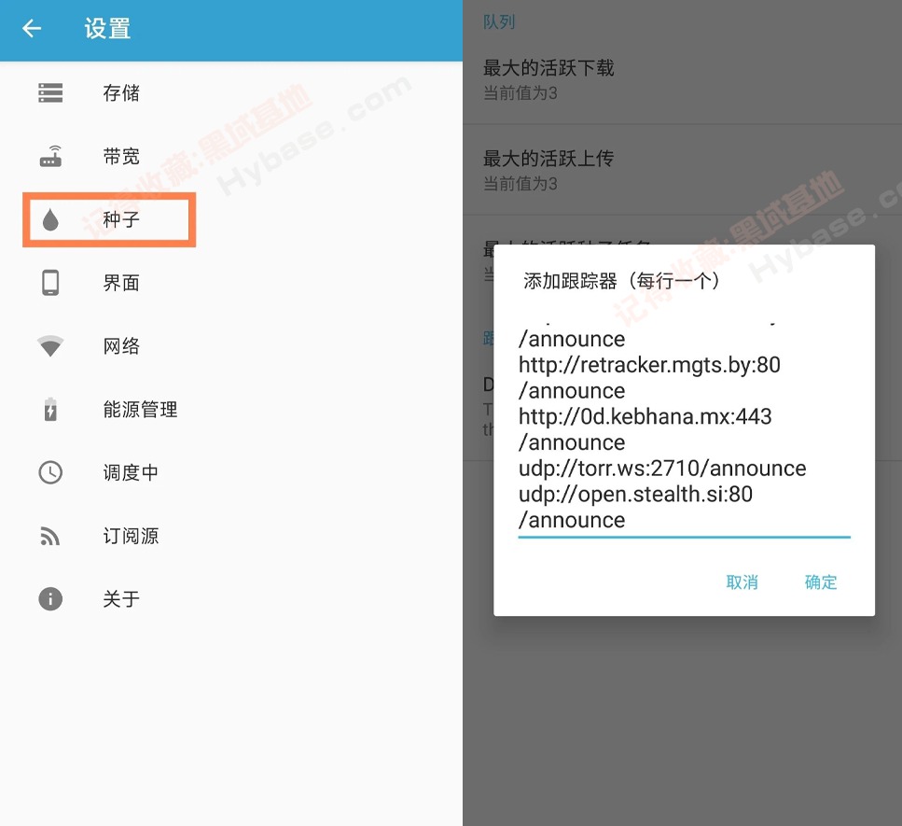Select the 能源管理 settings label
This screenshot has width=902, height=826.
(140, 410)
